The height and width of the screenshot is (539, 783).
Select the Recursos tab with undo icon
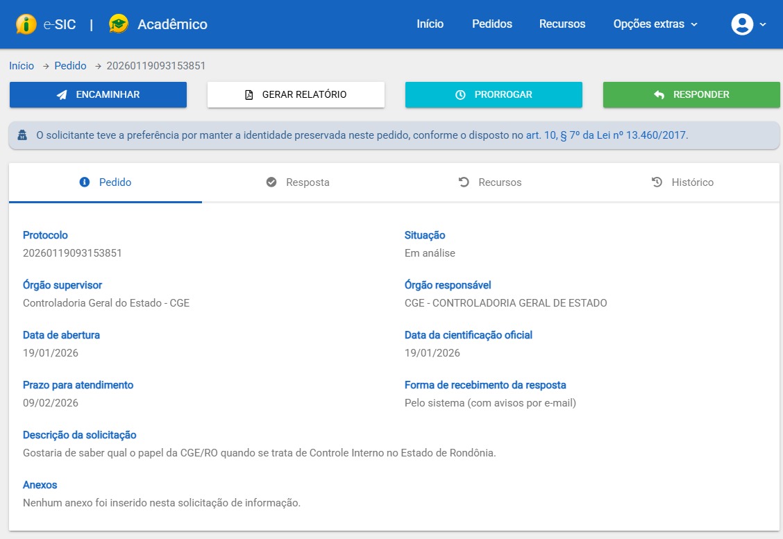point(490,182)
